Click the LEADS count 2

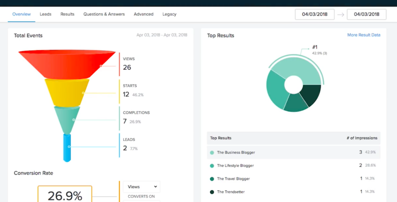pyautogui.click(x=125, y=148)
